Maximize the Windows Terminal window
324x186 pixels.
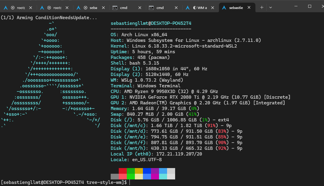(310, 6)
